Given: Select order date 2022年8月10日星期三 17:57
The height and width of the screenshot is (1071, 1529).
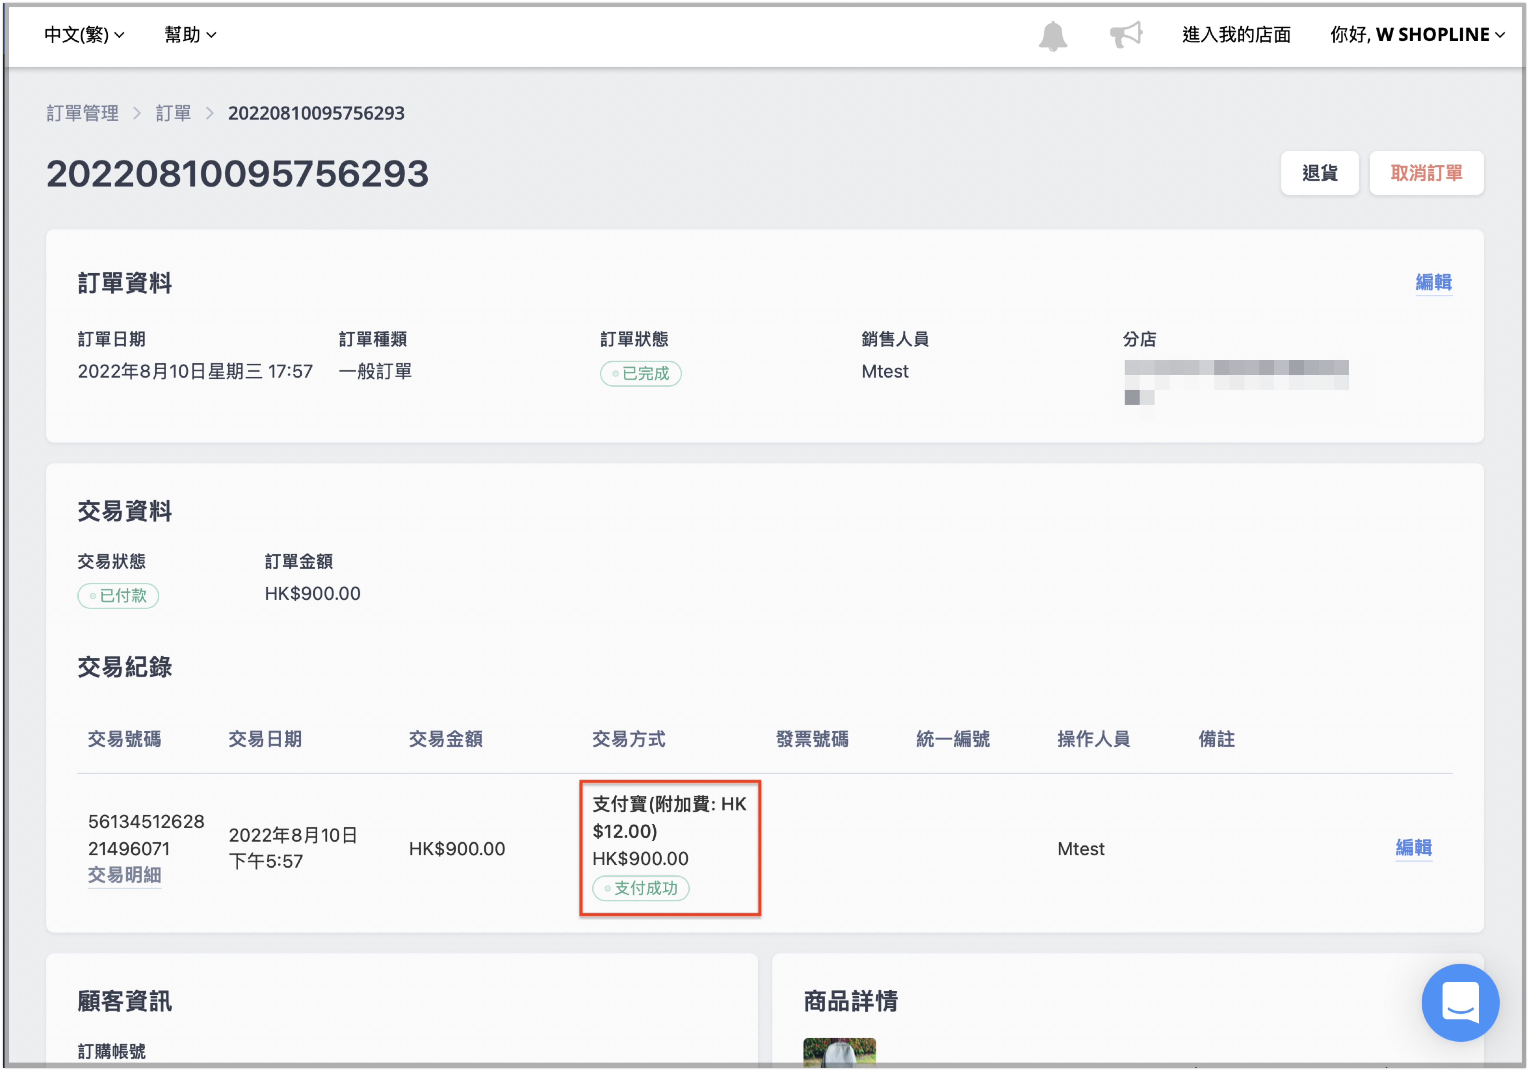Looking at the screenshot, I should (195, 371).
